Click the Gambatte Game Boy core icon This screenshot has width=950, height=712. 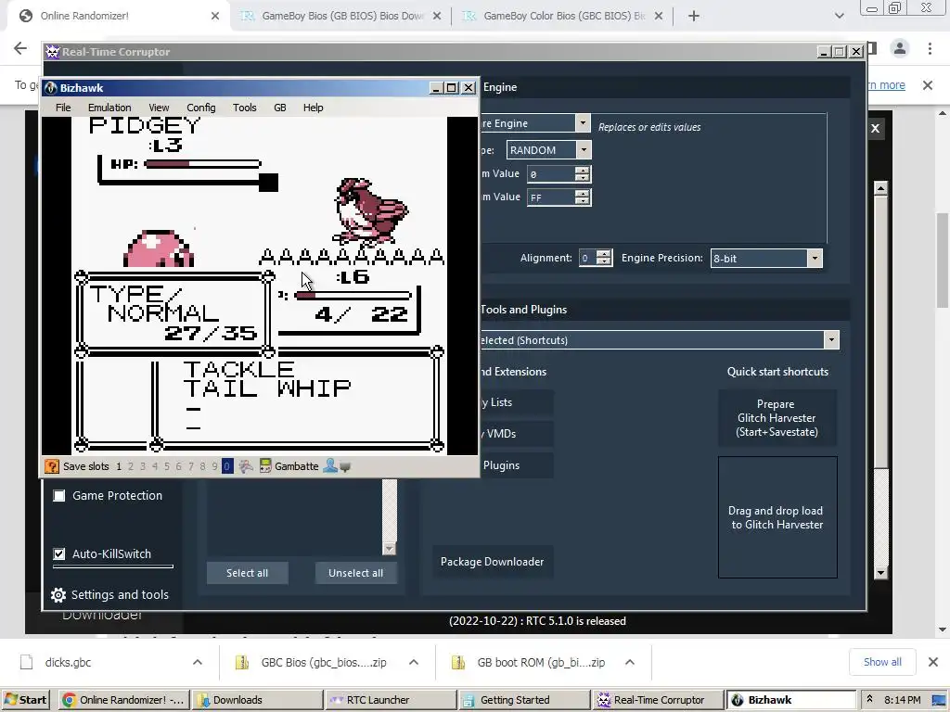tap(264, 466)
